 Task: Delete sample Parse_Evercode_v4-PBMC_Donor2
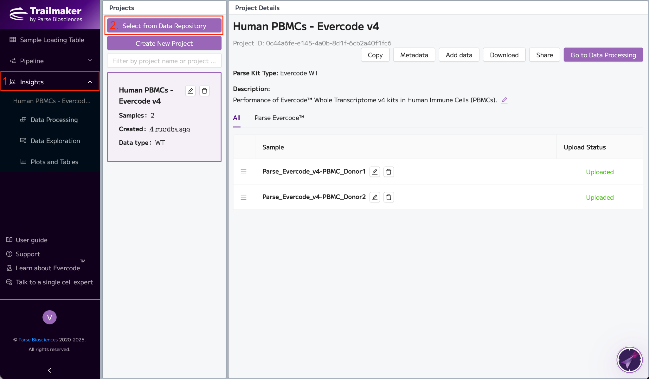click(389, 197)
